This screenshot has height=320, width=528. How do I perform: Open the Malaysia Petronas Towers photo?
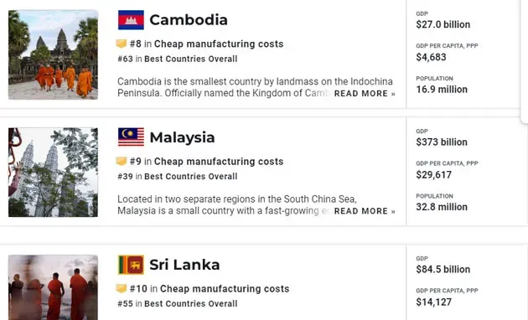point(53,173)
